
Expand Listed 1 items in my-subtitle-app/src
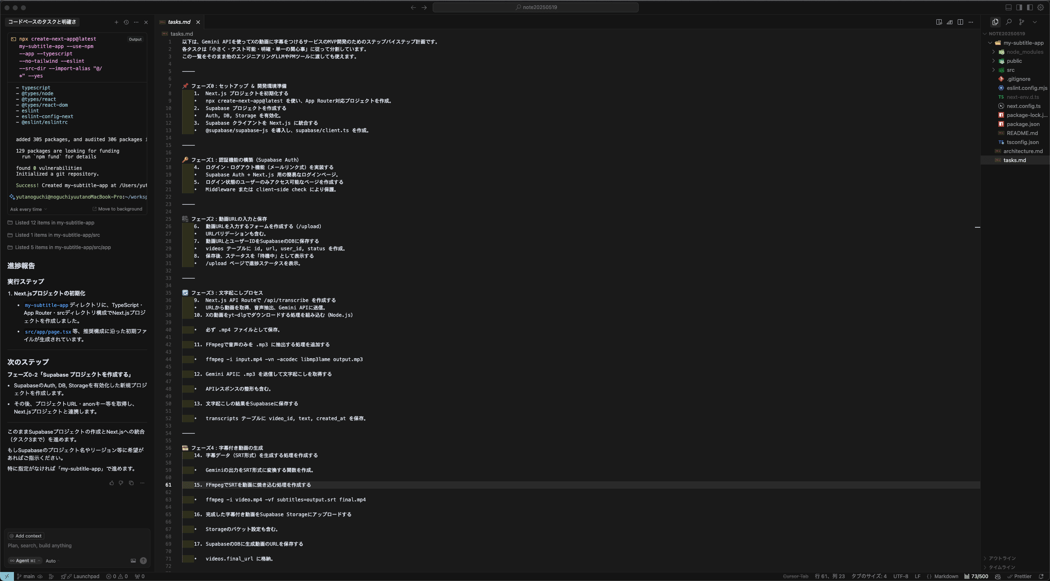click(57, 235)
